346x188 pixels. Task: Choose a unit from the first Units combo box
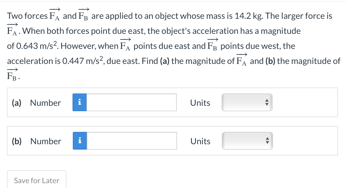click(x=247, y=102)
